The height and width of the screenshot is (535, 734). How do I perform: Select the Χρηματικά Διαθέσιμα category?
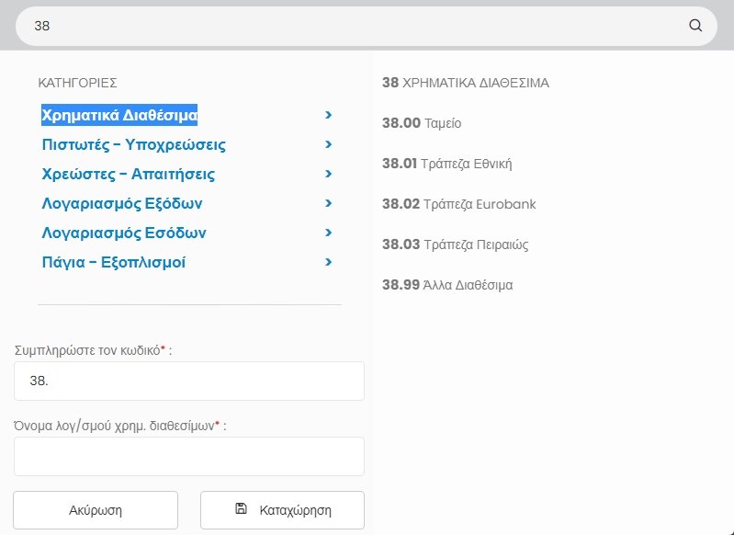pos(119,116)
